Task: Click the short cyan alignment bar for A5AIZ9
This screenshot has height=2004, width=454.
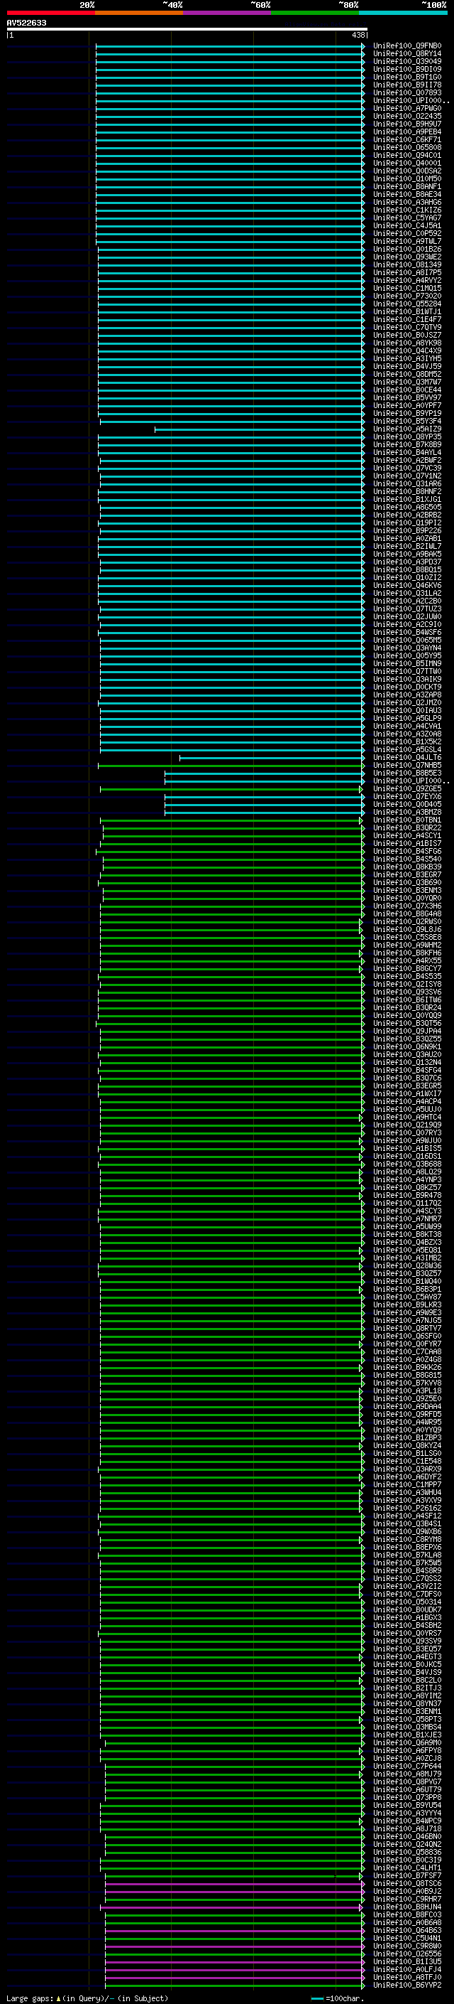Action: (259, 429)
